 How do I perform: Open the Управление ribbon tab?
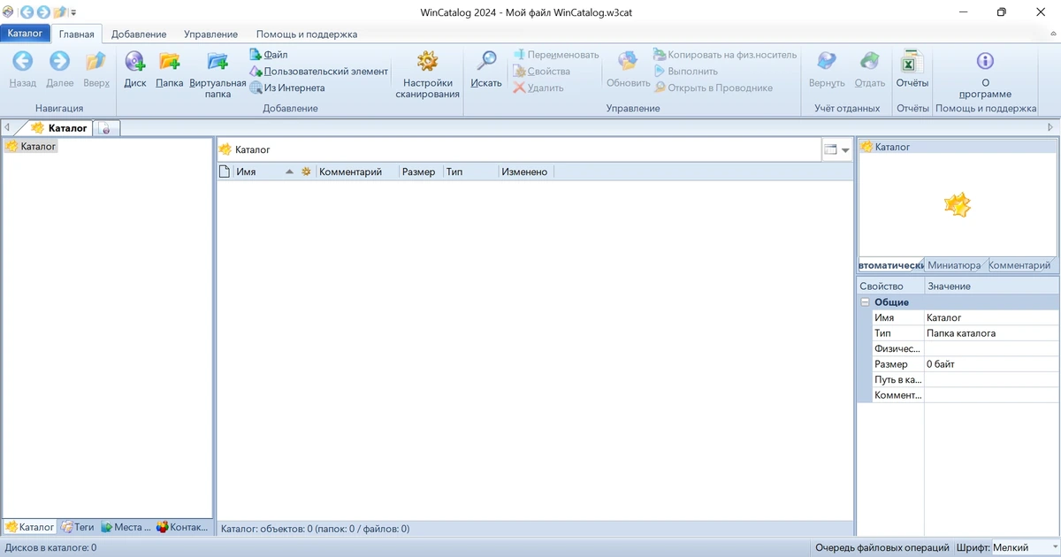[210, 34]
